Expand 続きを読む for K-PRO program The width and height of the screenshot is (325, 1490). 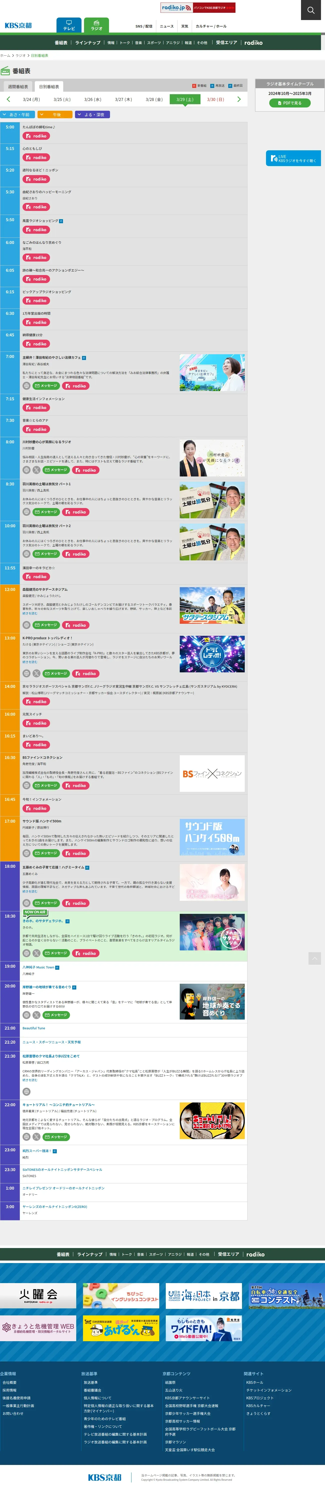point(29,662)
